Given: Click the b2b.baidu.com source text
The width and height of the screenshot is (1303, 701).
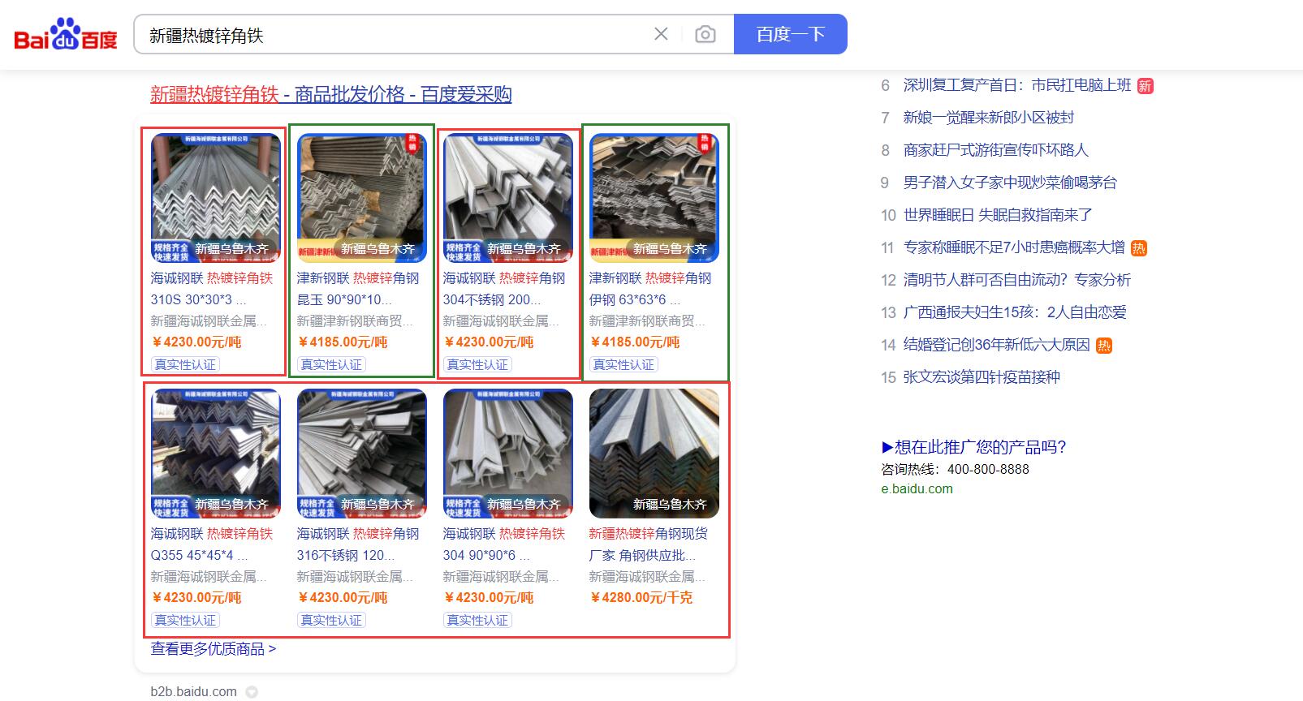Looking at the screenshot, I should click(x=193, y=691).
